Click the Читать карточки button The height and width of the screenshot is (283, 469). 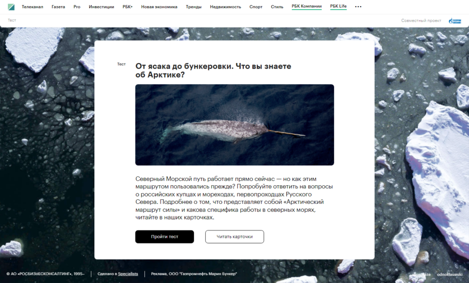[234, 236]
